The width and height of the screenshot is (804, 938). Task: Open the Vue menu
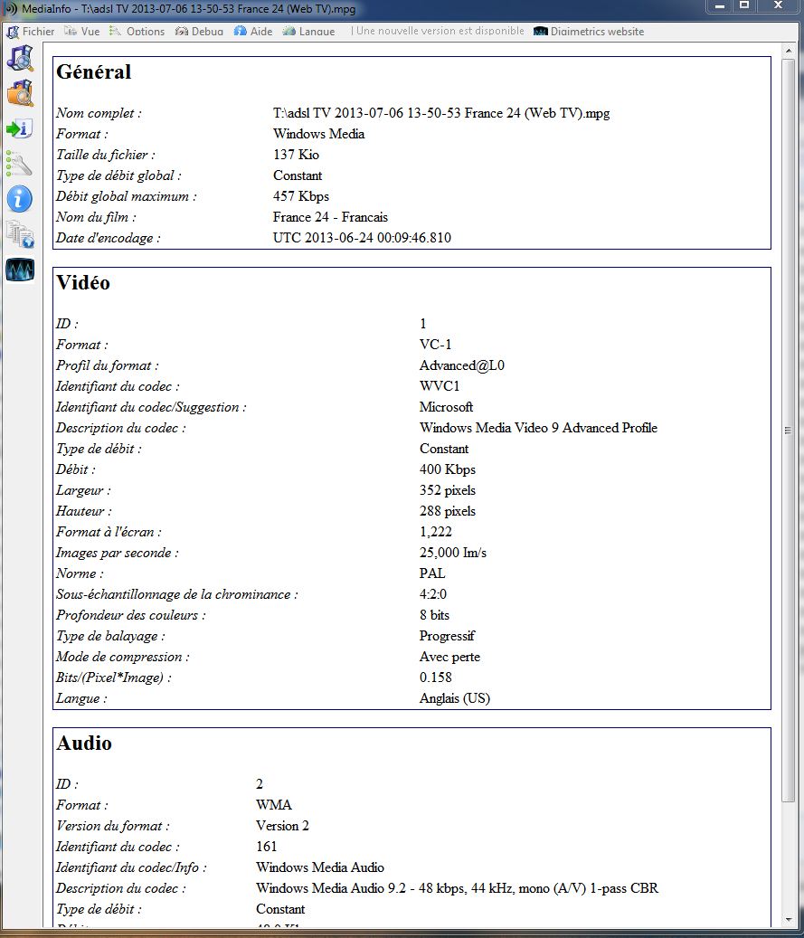[82, 31]
